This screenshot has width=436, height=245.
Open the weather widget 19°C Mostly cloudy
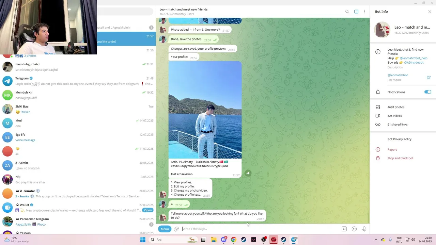[16, 240]
